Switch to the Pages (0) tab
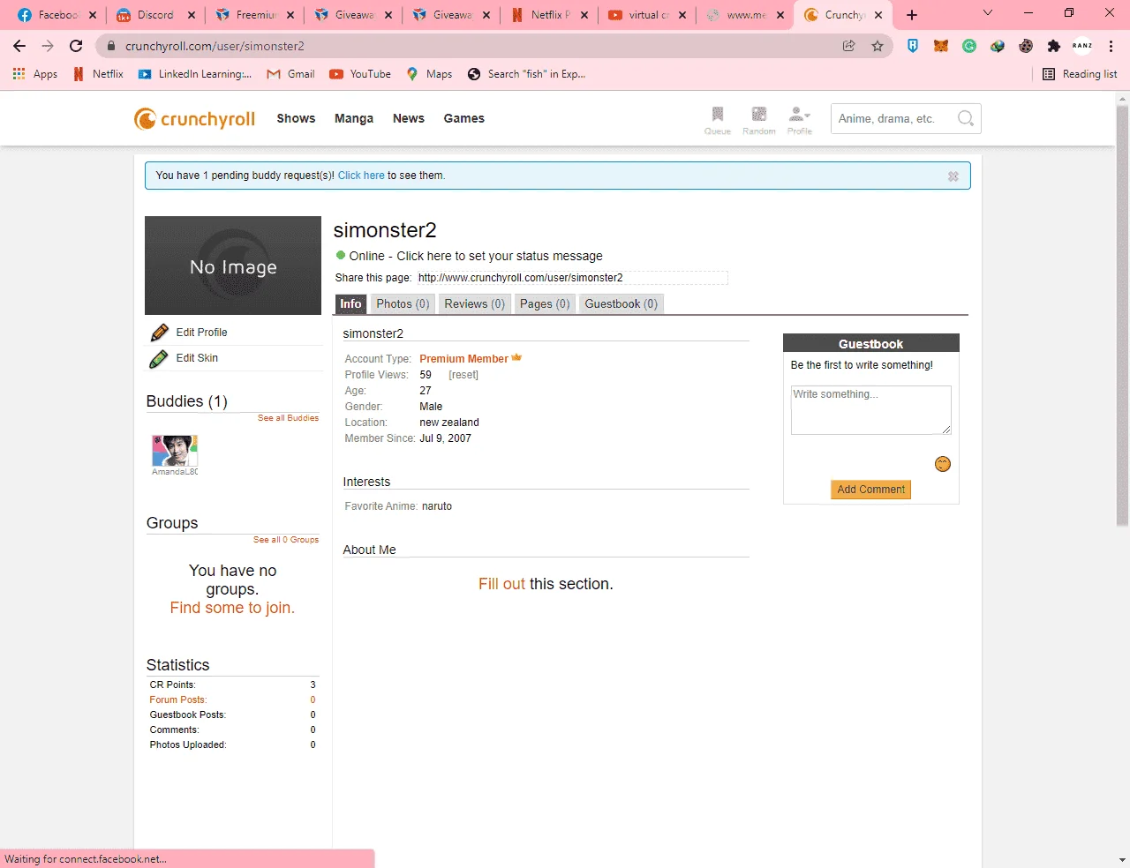This screenshot has height=868, width=1130. (x=545, y=304)
